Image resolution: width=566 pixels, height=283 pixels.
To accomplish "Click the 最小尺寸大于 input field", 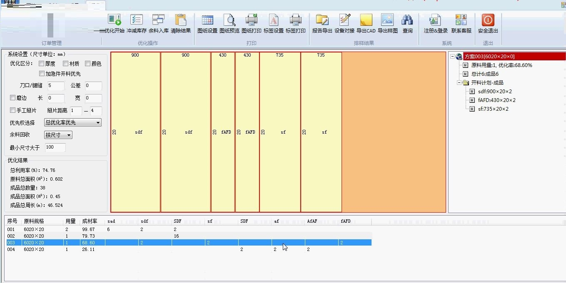I will tap(55, 147).
